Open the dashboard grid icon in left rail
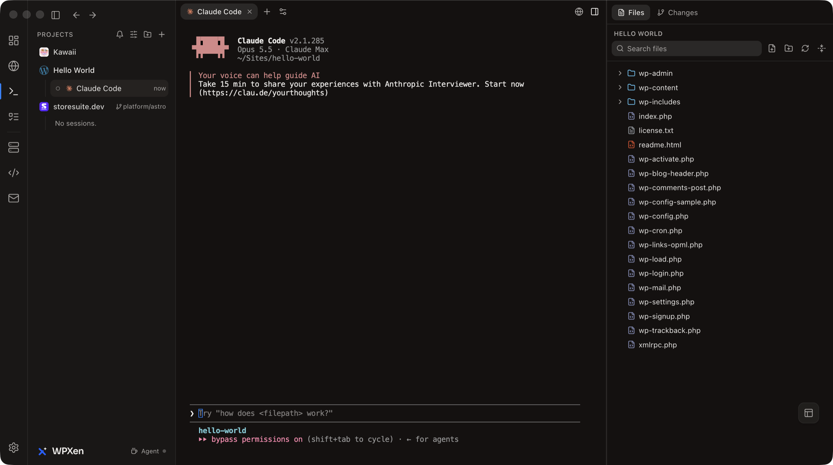Screen dimensions: 833x465 point(14,40)
